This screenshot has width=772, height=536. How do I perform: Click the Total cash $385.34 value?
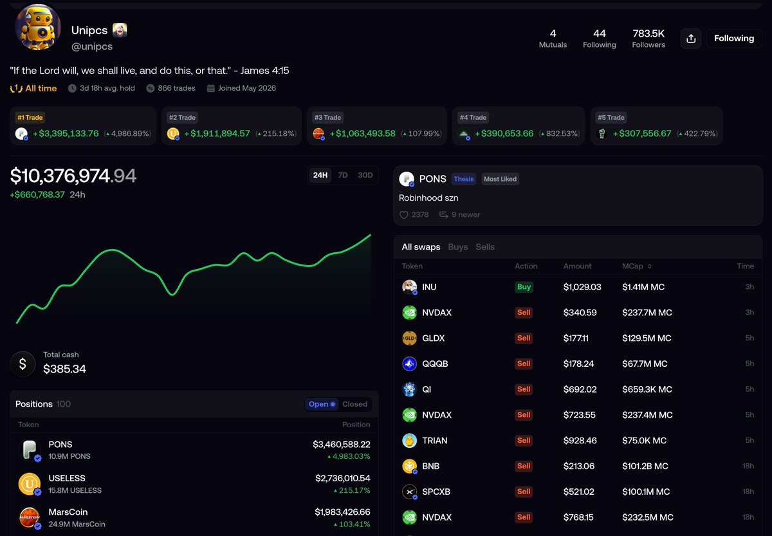(x=64, y=369)
